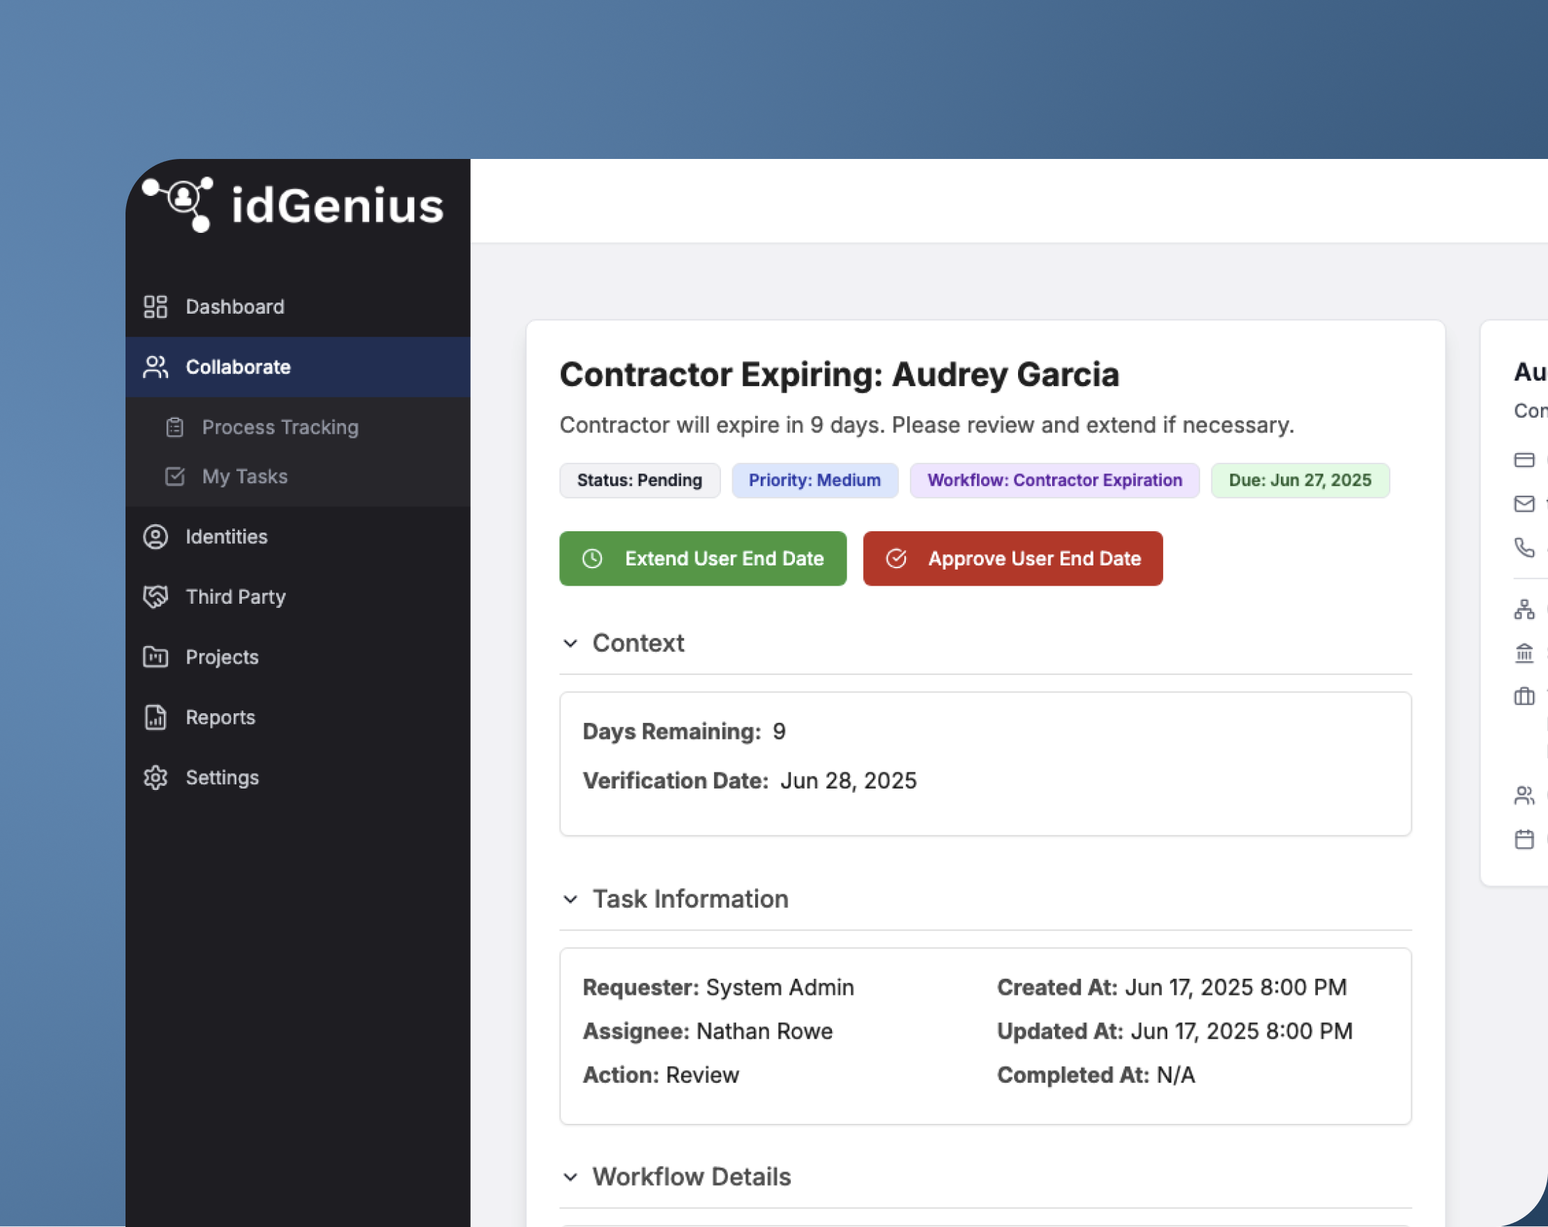Click the Priority: Medium badge

click(815, 480)
